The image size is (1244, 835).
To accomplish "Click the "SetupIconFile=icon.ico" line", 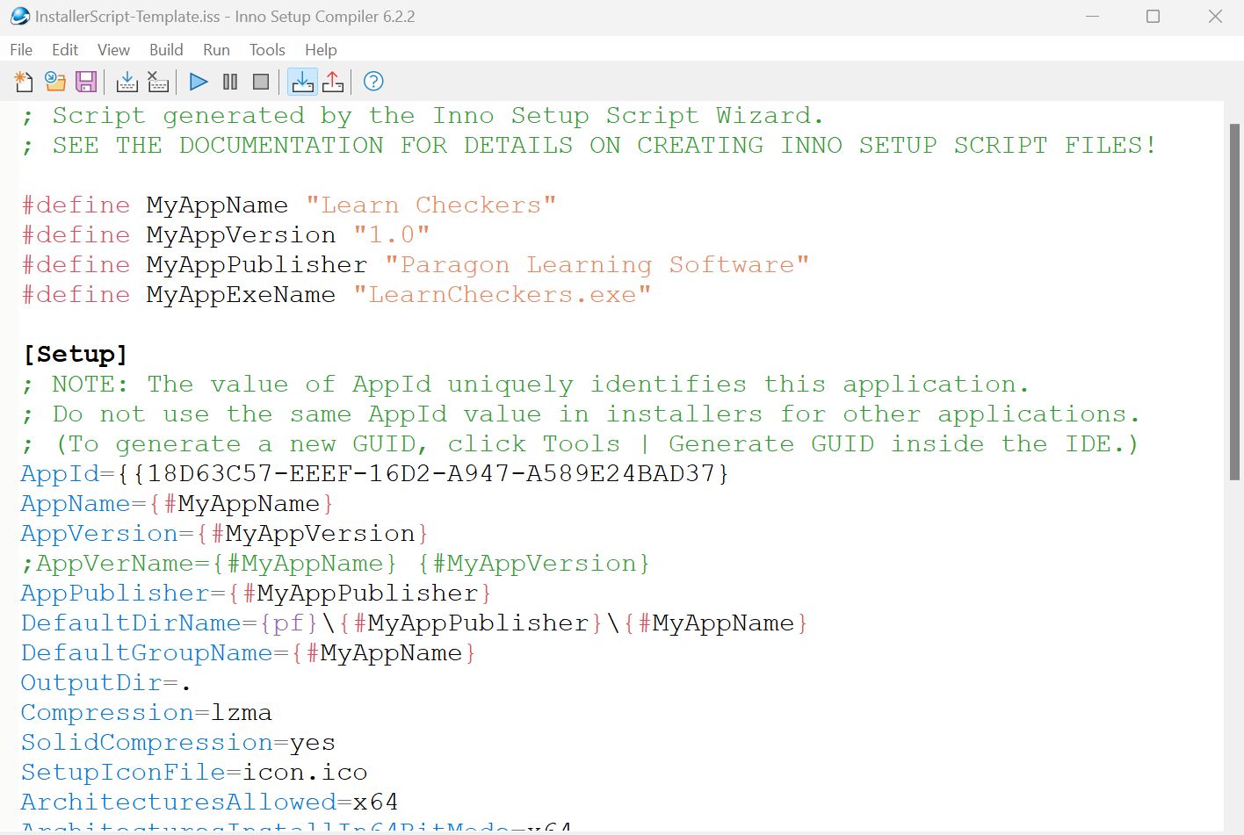I will [x=194, y=773].
